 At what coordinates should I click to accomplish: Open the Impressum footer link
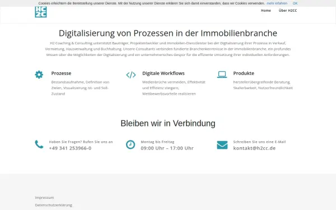pos(44,198)
